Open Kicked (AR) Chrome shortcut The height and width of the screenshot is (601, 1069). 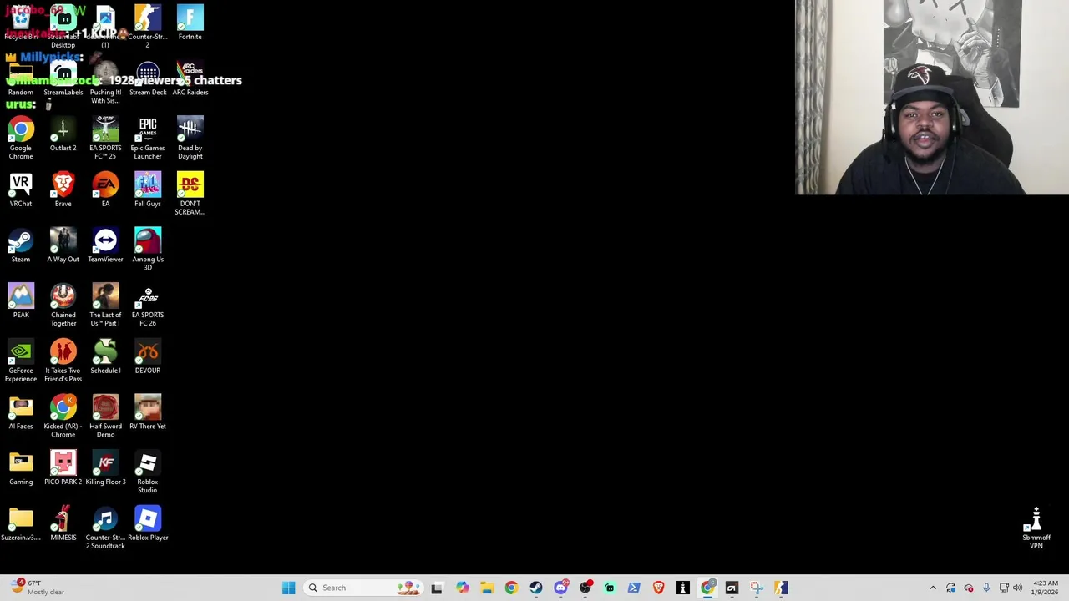[x=63, y=417]
